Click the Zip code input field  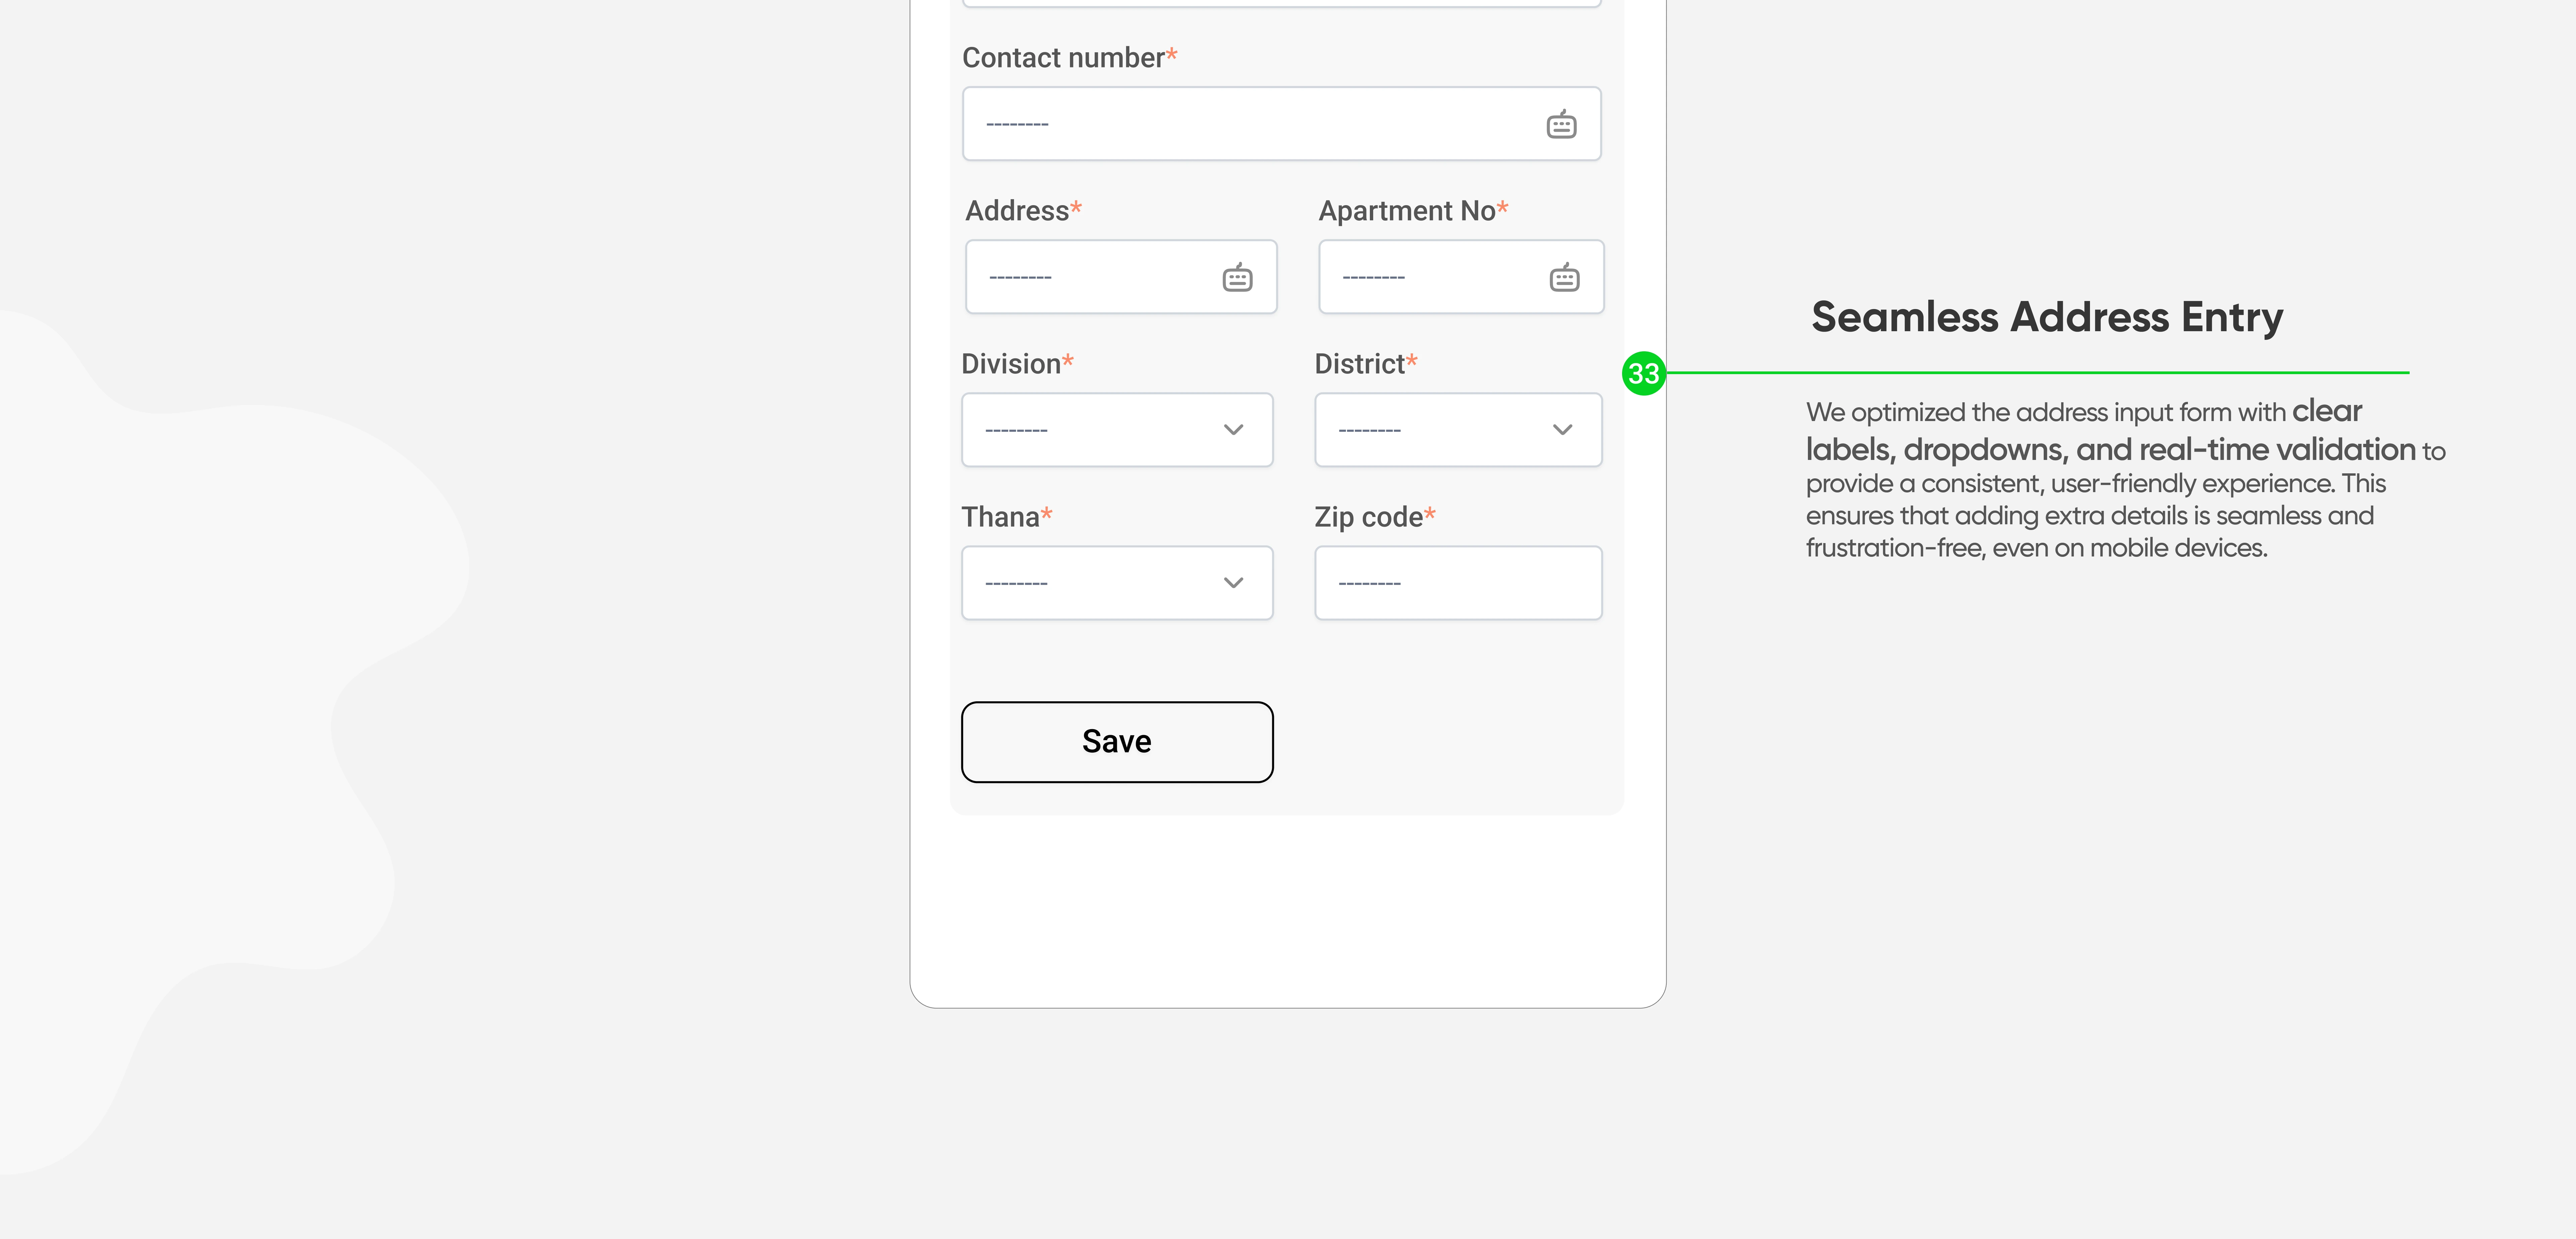click(x=1457, y=583)
